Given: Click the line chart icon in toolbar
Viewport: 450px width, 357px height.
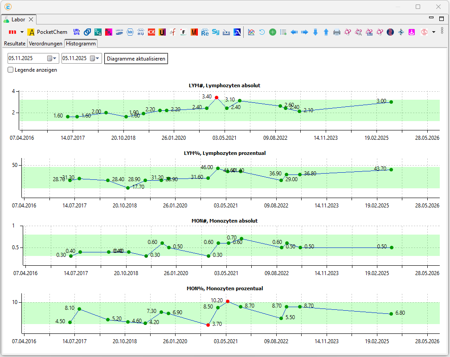Looking at the screenshot, I should [251, 32].
